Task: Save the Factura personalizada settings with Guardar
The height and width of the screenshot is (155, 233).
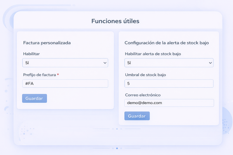Action: (x=35, y=98)
